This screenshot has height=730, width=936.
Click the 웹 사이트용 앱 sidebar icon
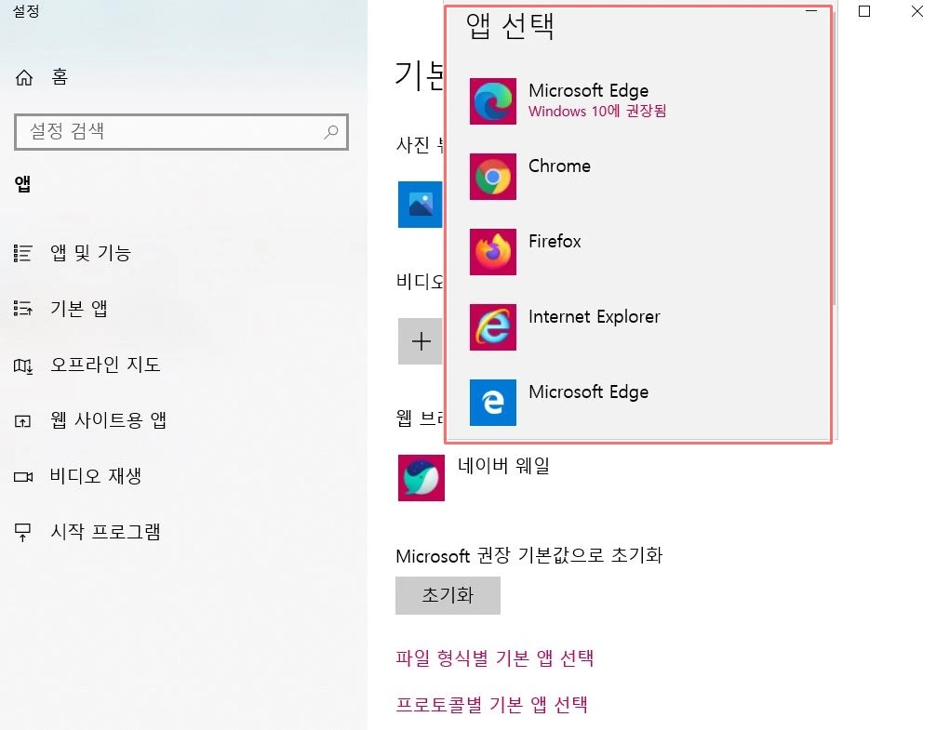[x=22, y=420]
